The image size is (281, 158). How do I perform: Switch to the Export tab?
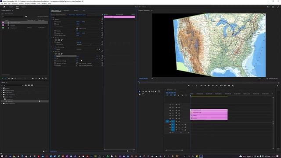23,7
